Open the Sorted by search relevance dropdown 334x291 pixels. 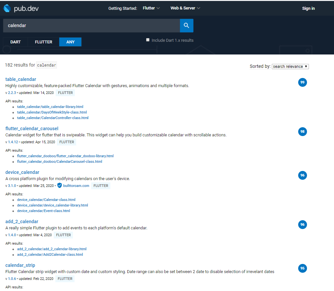290,67
